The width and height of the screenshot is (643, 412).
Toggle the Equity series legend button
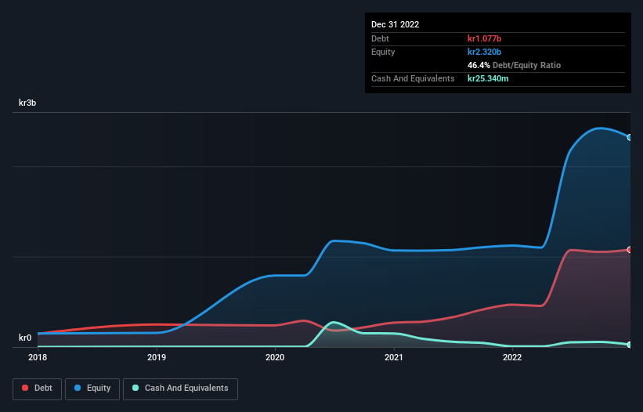click(92, 389)
